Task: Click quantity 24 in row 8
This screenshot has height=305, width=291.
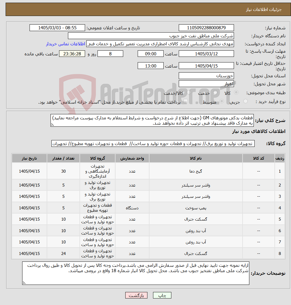Action: [64, 253]
